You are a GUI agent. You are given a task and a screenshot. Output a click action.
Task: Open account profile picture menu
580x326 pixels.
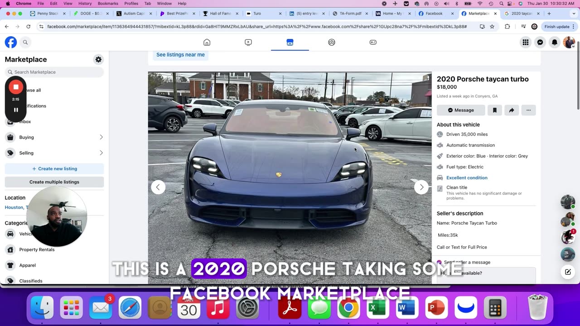569,42
